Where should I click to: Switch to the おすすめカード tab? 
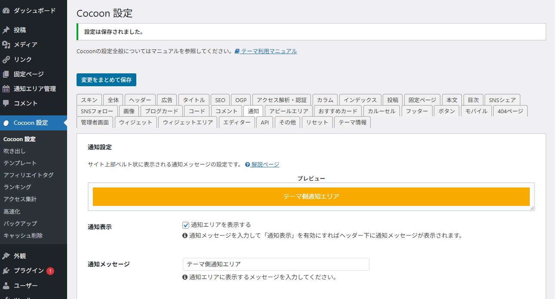click(338, 111)
